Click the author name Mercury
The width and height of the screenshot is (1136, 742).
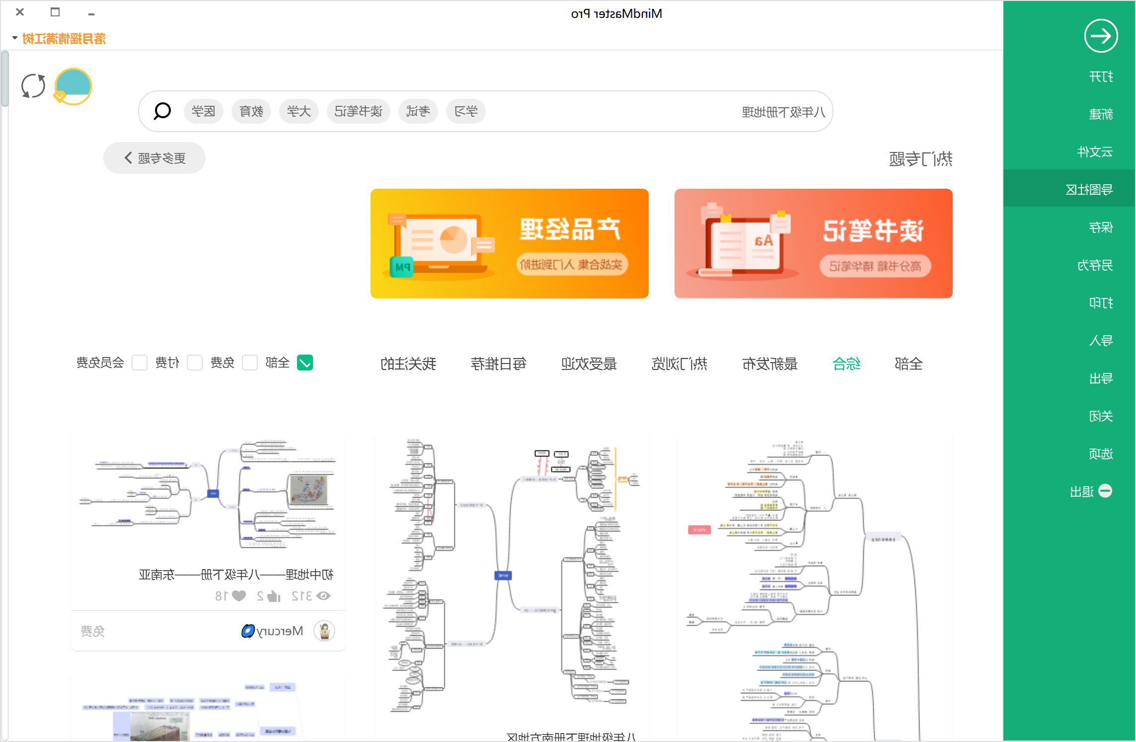tap(281, 631)
